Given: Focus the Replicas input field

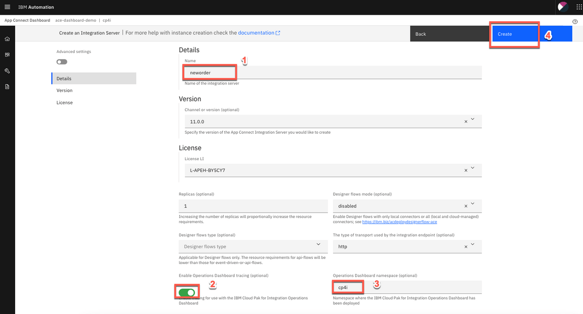Looking at the screenshot, I should (253, 206).
